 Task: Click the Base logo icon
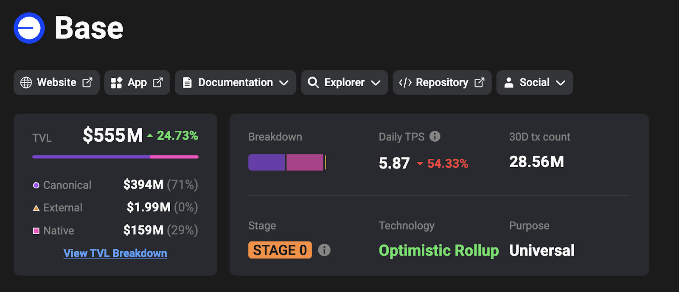point(29,28)
